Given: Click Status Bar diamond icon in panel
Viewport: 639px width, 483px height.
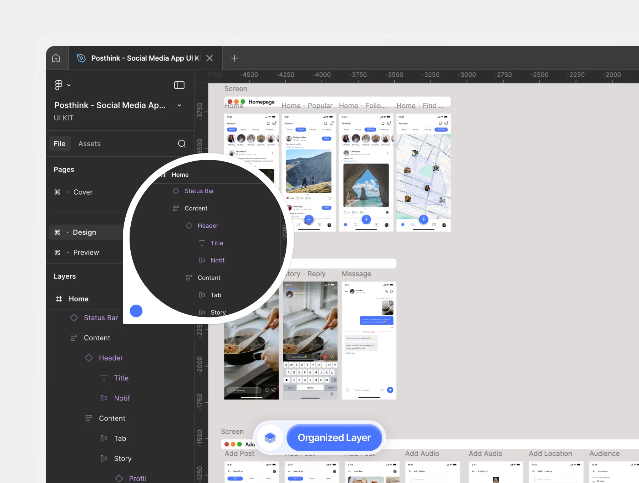Looking at the screenshot, I should point(74,318).
